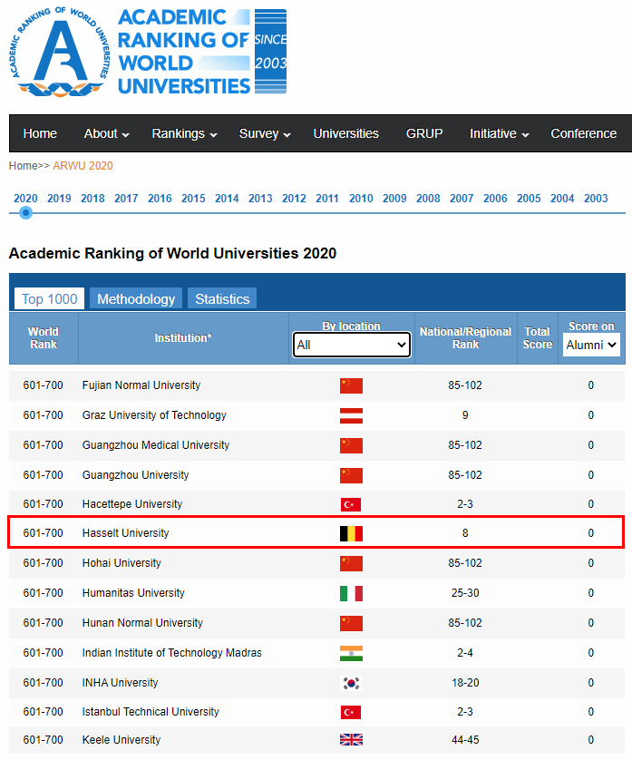Click Turkey flag in Hacettepe University row
This screenshot has height=760, width=632.
[351, 504]
